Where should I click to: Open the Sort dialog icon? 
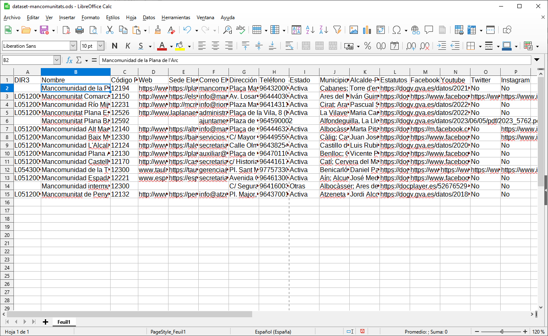click(x=297, y=30)
